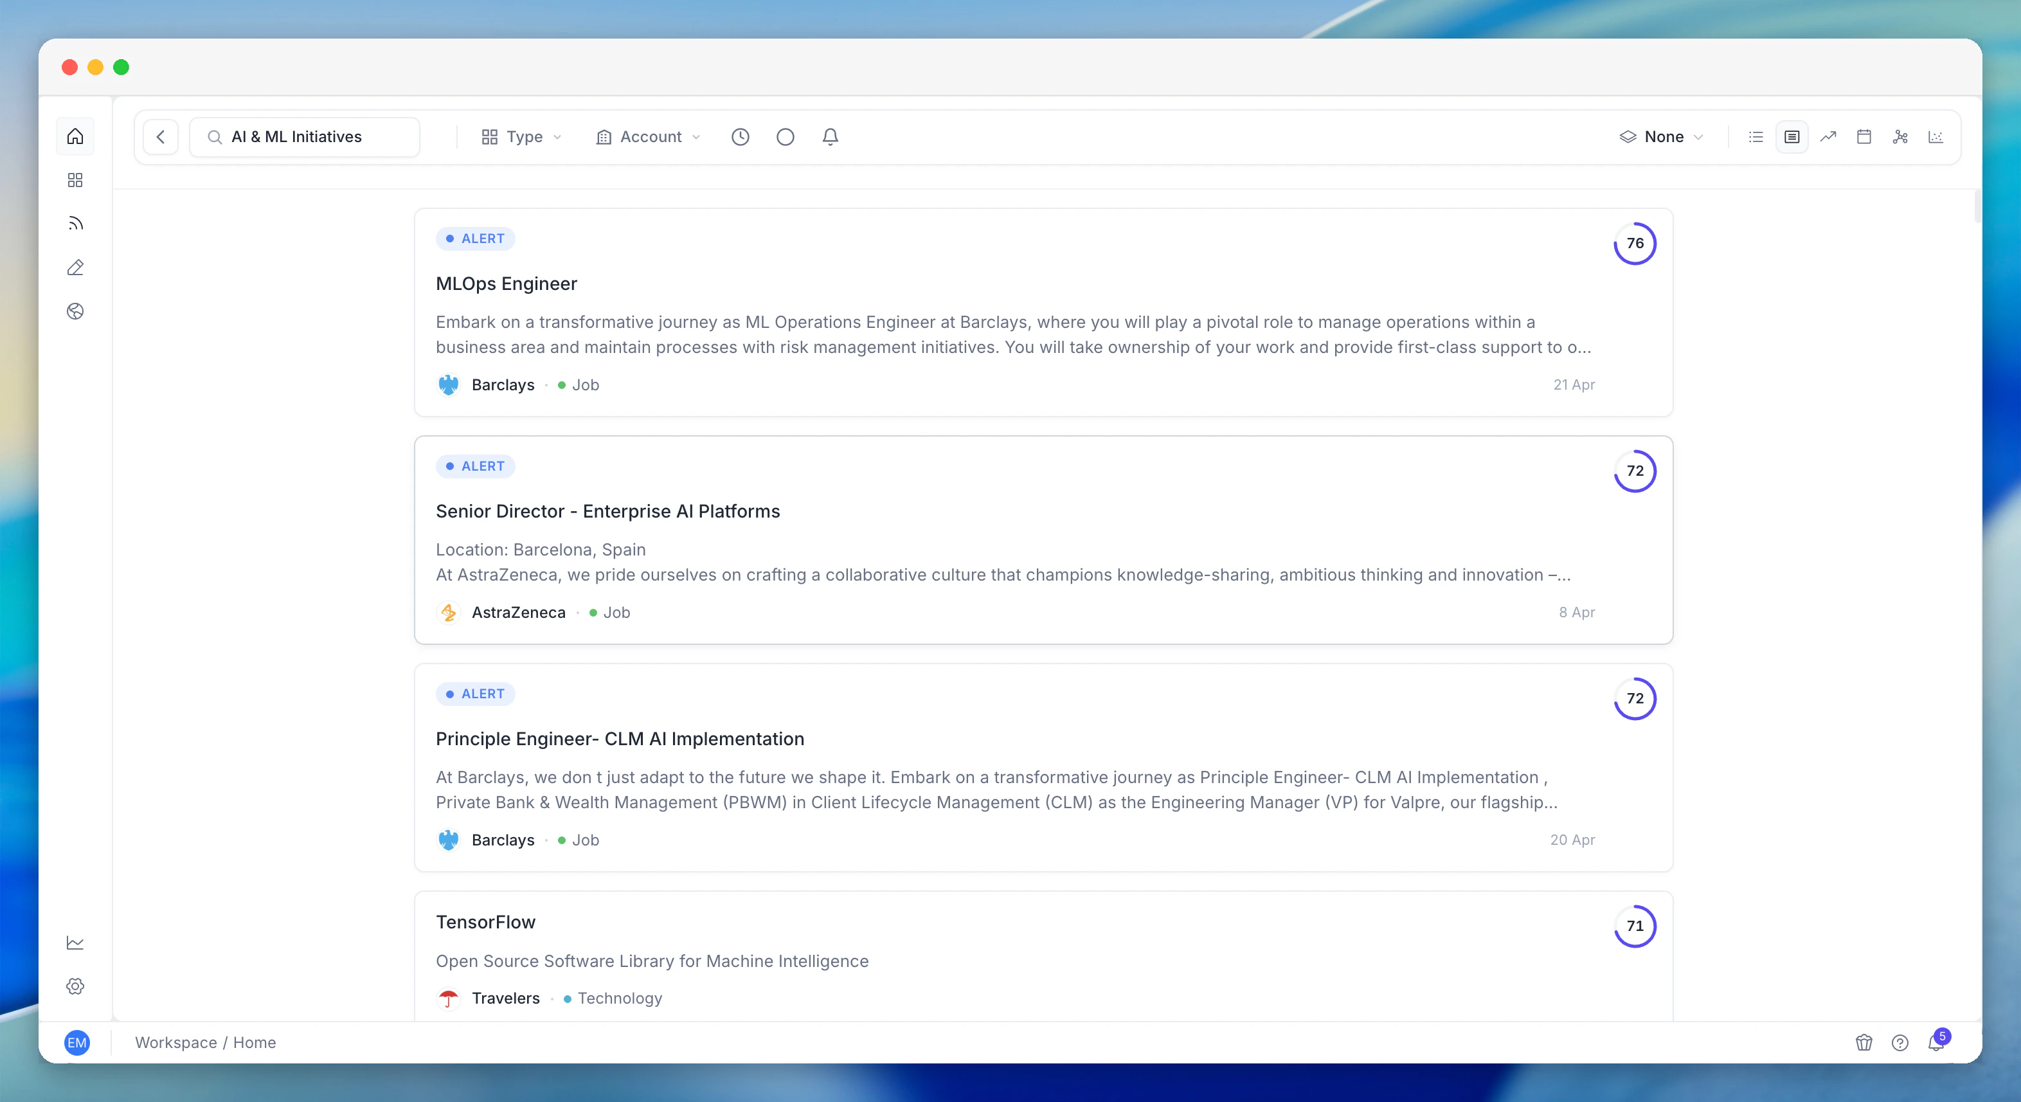Click ALERT badge on Senior Director card
The height and width of the screenshot is (1102, 2021).
(476, 466)
